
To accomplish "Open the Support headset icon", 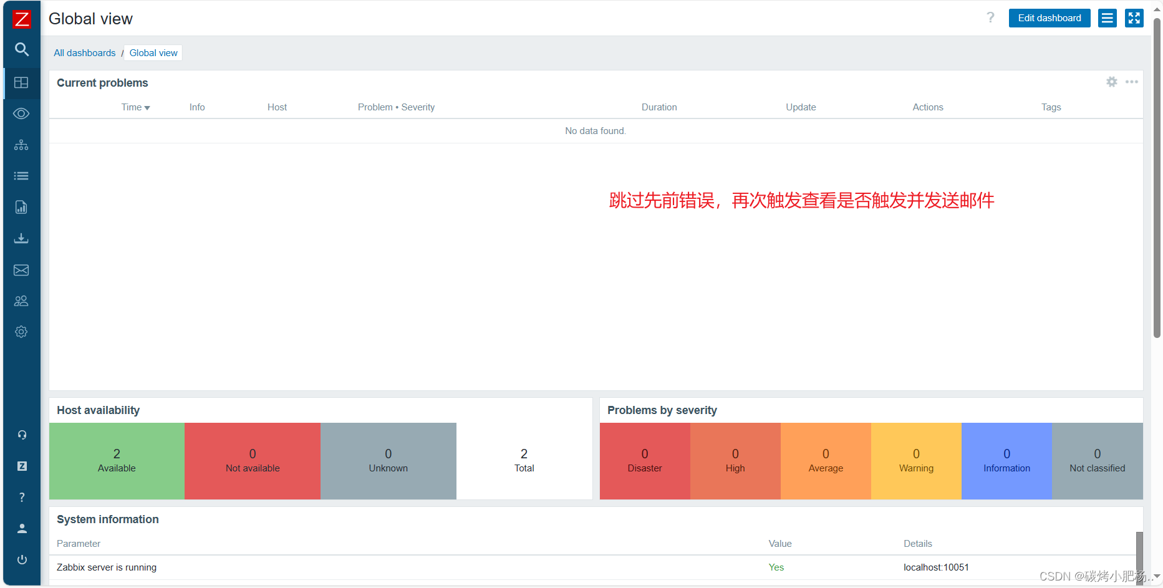I will coord(22,435).
